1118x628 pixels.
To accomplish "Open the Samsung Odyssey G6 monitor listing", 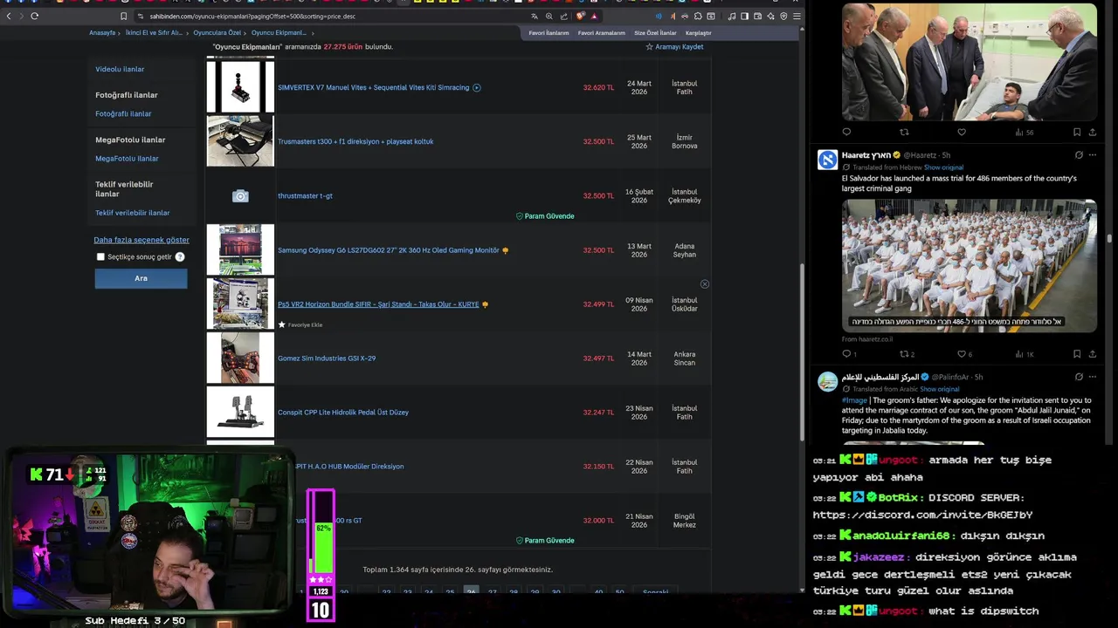I will tap(389, 250).
